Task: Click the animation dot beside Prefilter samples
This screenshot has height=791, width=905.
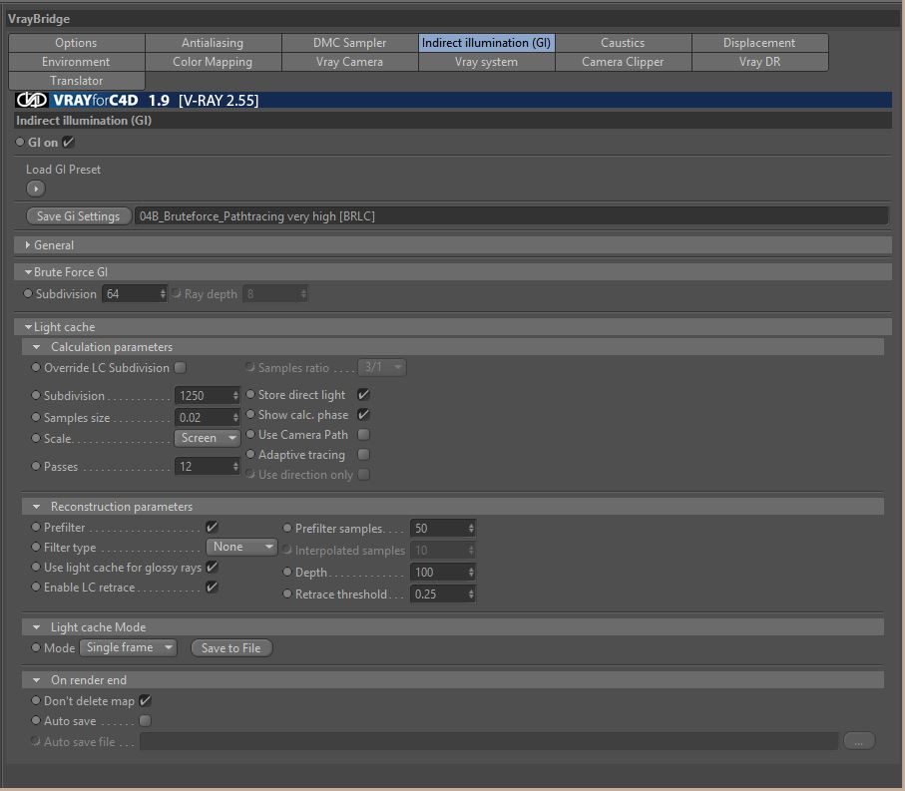Action: click(x=286, y=528)
